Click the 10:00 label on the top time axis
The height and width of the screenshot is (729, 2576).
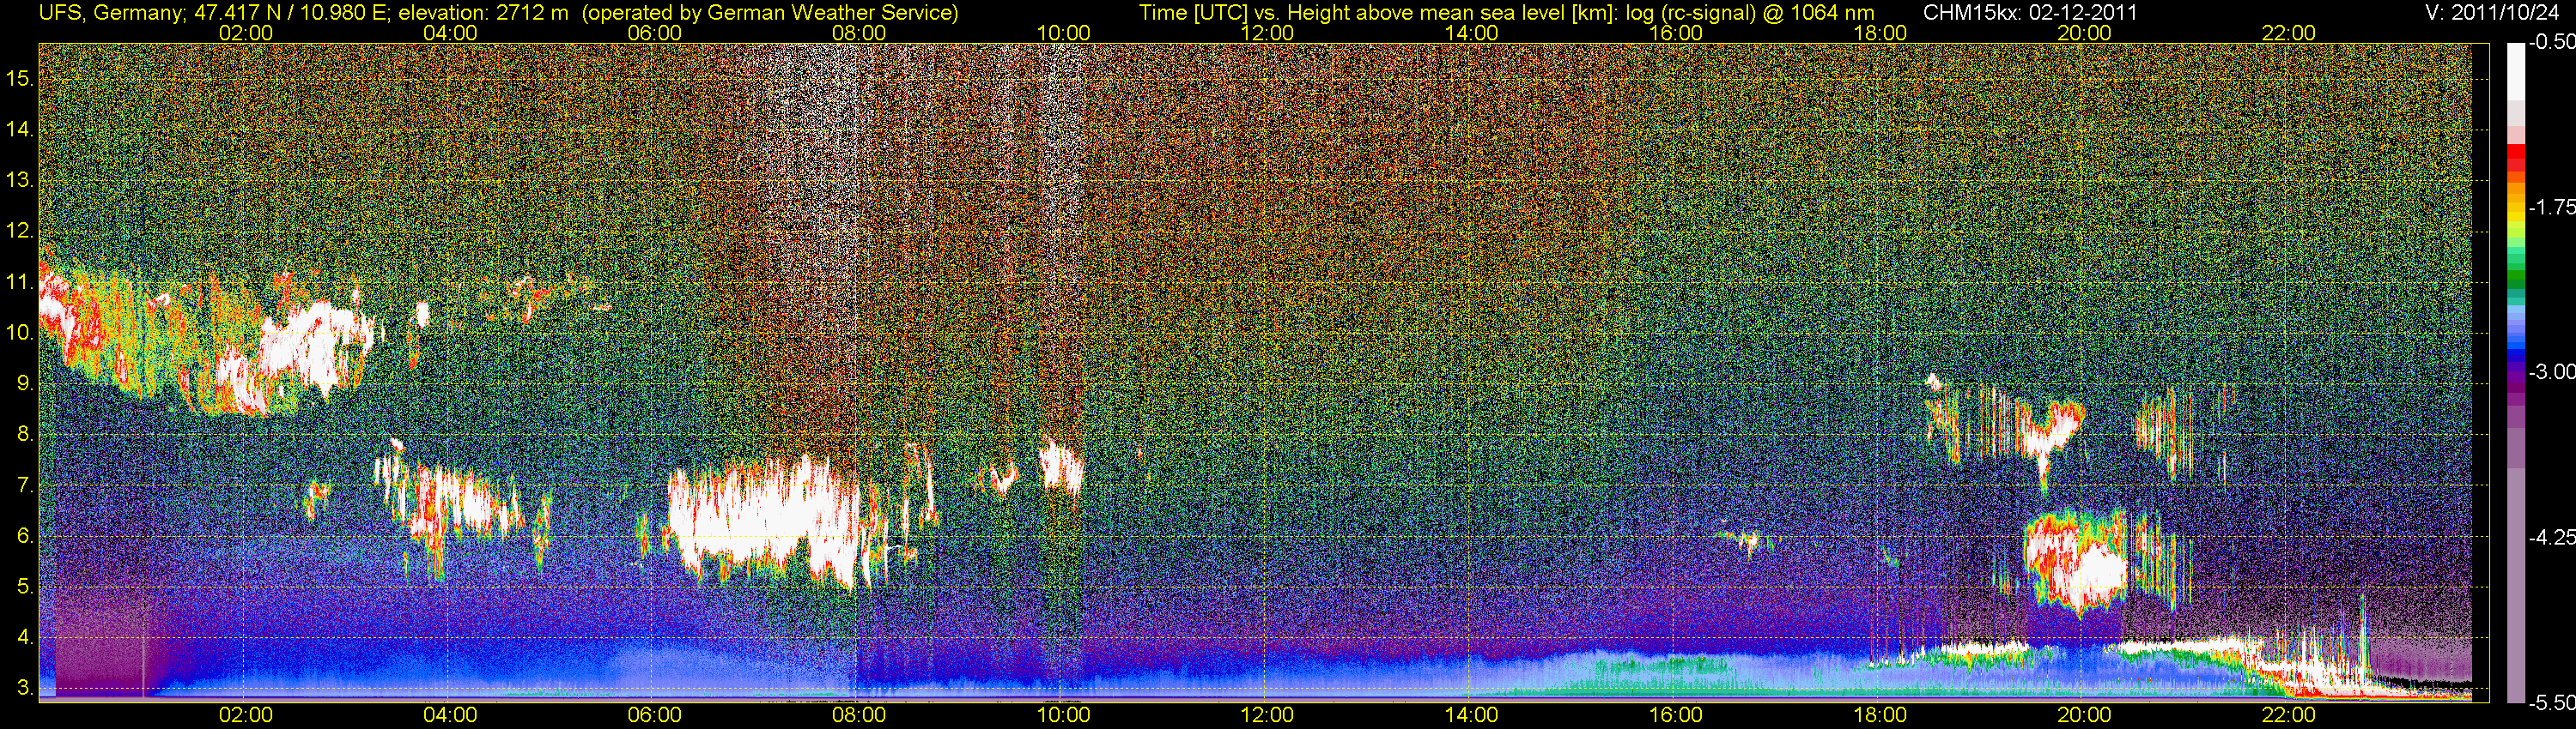[1063, 33]
